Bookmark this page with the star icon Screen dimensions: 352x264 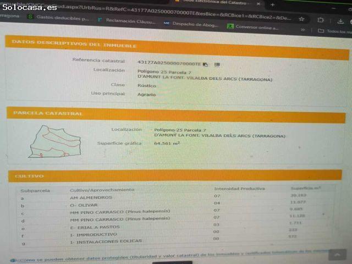click(x=301, y=18)
